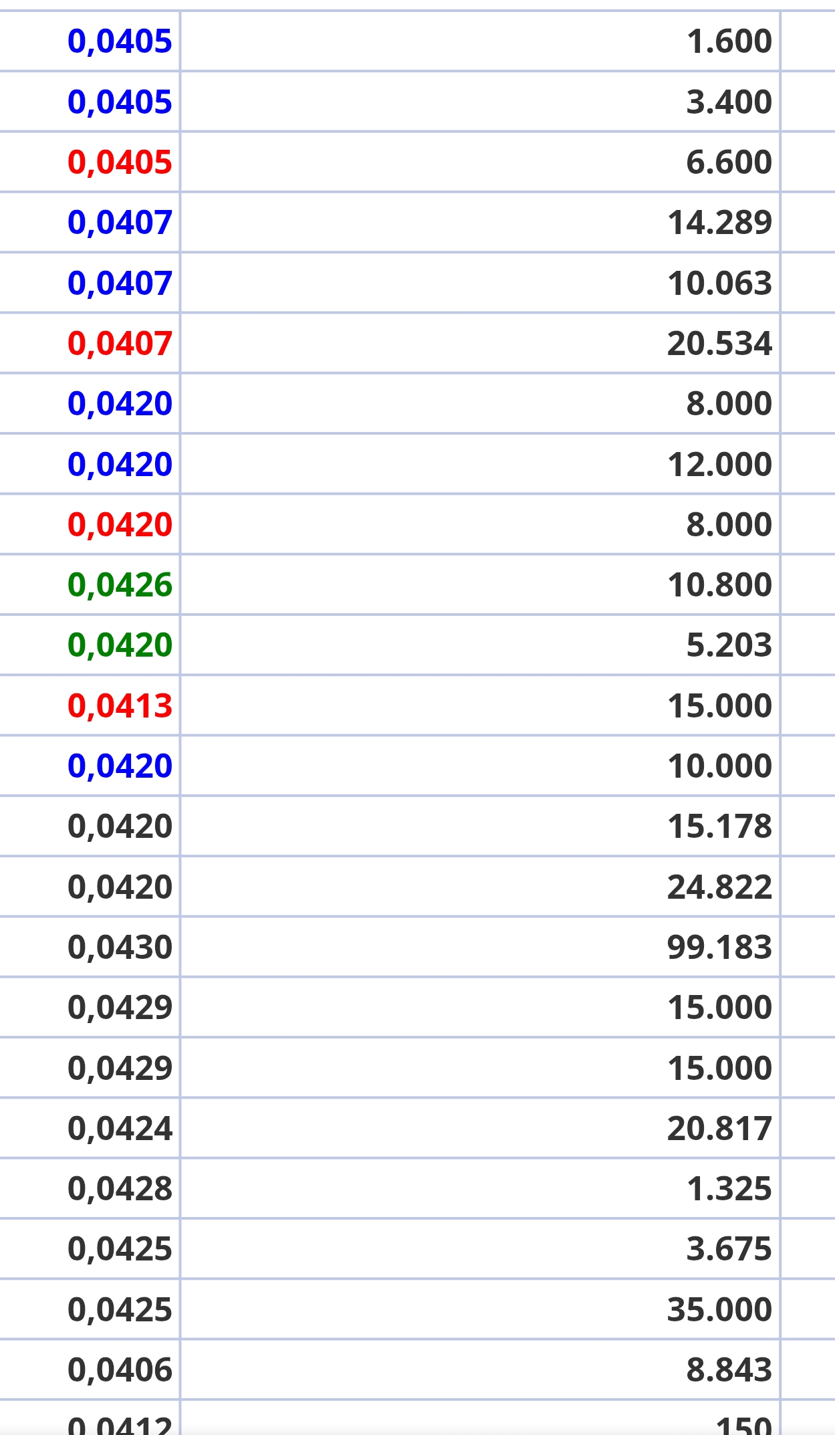Click the volume value 99.183
The image size is (835, 1435).
click(719, 948)
